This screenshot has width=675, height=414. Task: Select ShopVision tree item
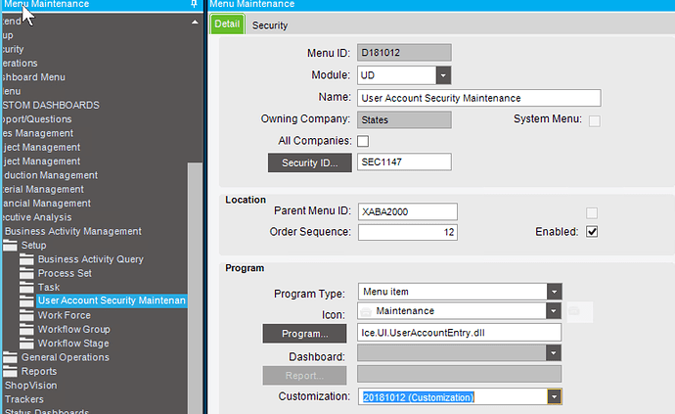pos(30,386)
